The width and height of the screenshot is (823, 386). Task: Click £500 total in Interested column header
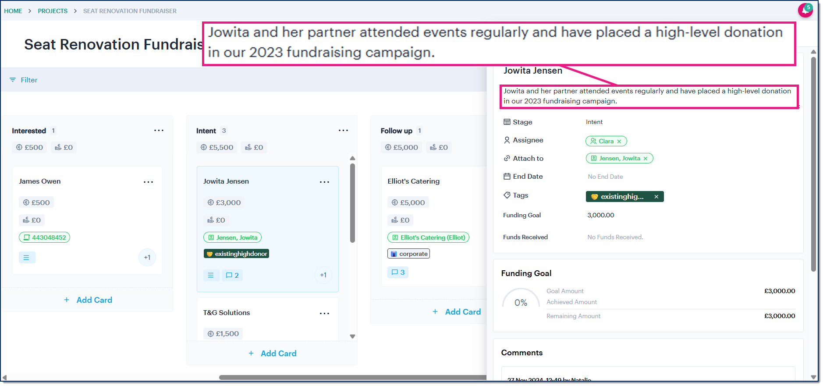click(30, 148)
